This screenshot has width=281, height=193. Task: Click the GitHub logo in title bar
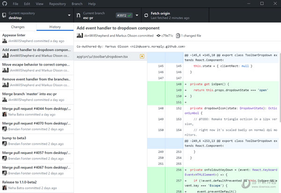point(4,4)
